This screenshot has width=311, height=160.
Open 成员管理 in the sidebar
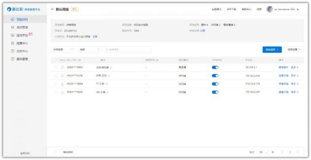(20, 27)
